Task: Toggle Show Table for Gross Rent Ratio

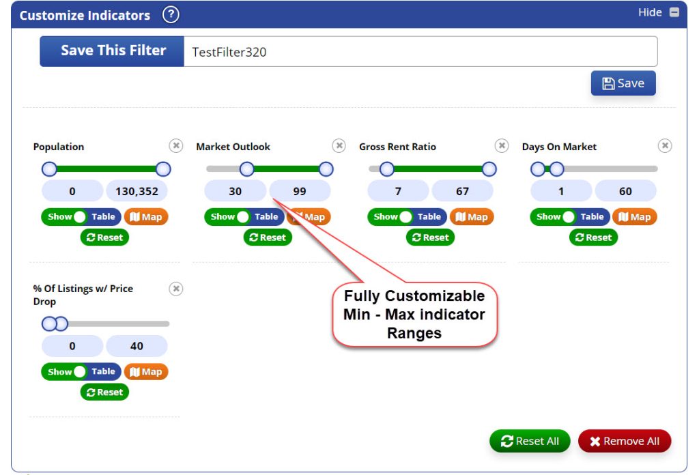Action: (x=407, y=217)
